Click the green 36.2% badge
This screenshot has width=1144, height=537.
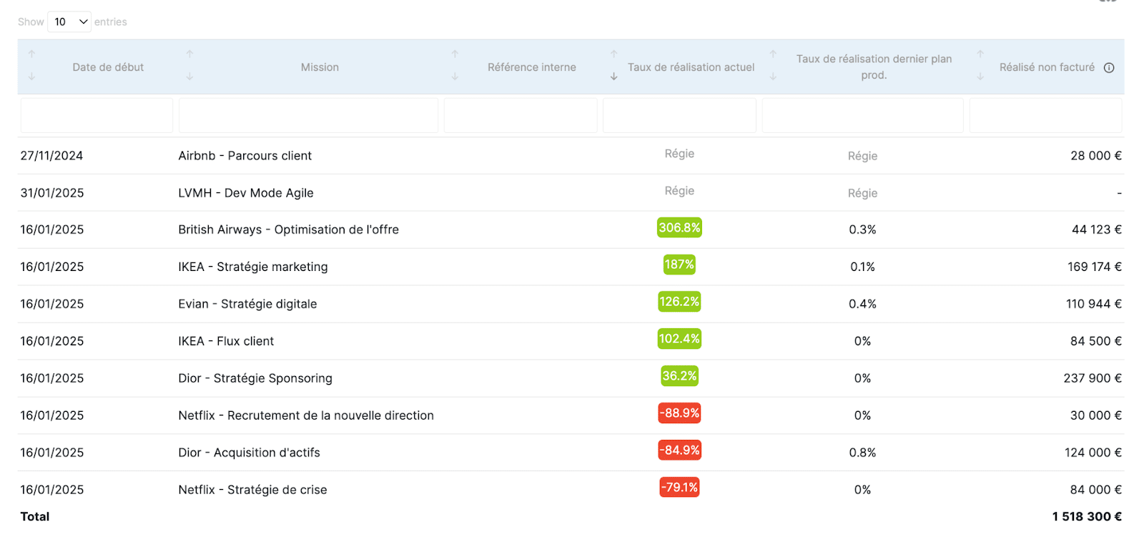679,376
